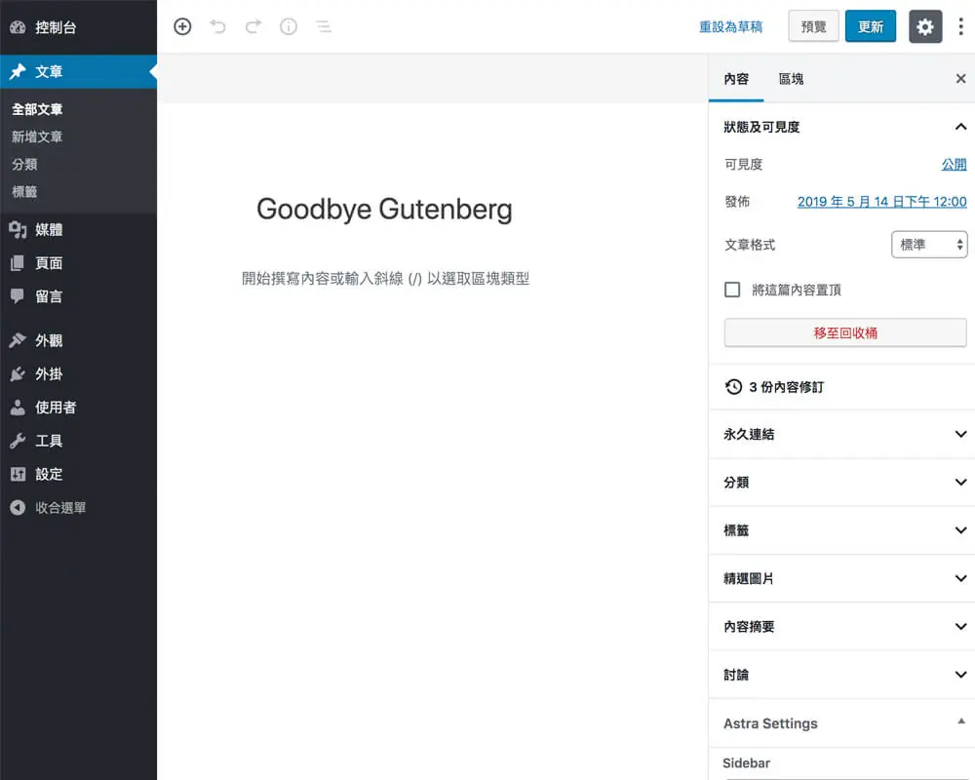This screenshot has width=975, height=780.
Task: Close the settings sidebar panel
Action: pyautogui.click(x=960, y=78)
